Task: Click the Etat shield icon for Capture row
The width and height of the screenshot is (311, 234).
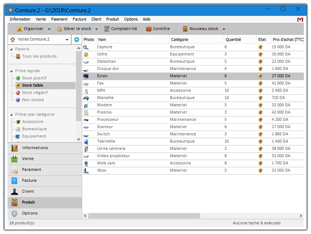Action: [260, 47]
